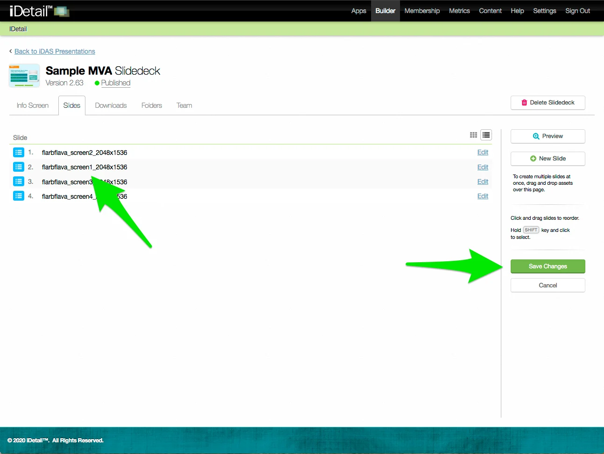Open the Sample MVA slidedeck thumbnail
Image resolution: width=604 pixels, height=454 pixels.
(x=24, y=76)
